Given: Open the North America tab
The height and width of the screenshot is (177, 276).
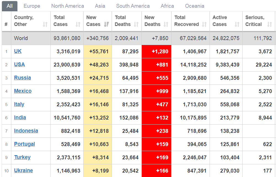Looking at the screenshot, I should point(68,6).
